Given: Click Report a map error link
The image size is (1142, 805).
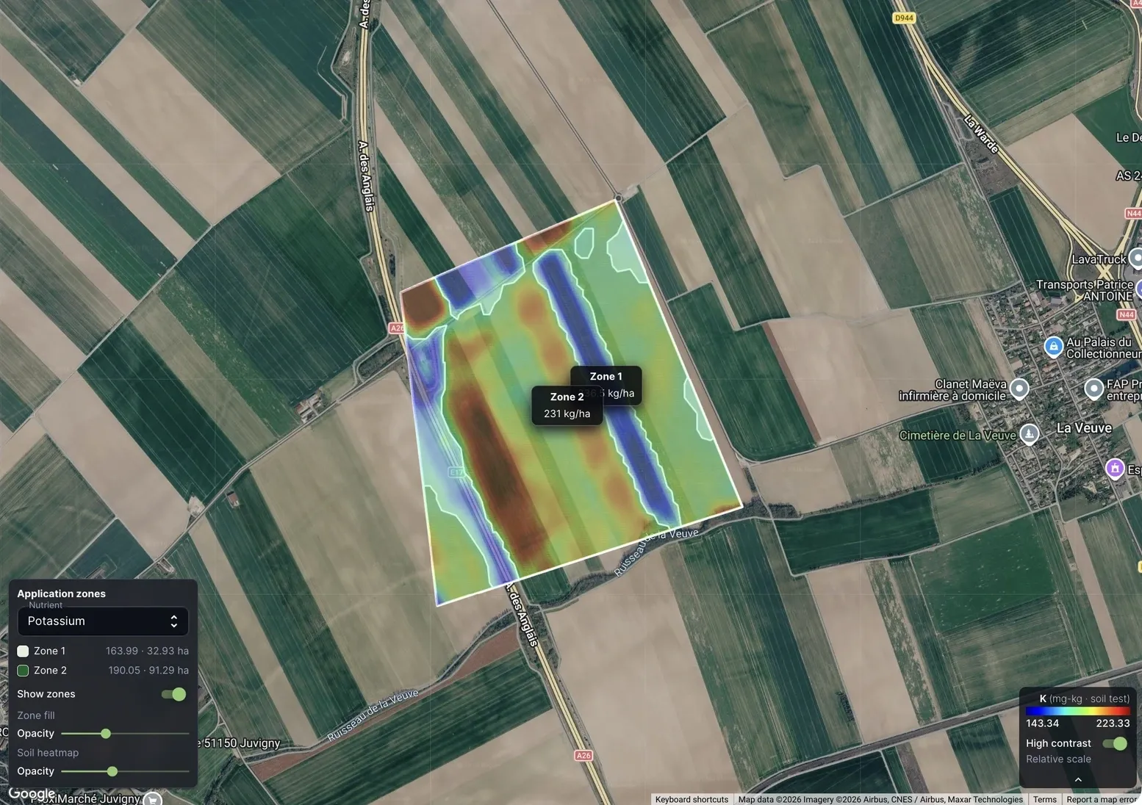Looking at the screenshot, I should pos(1101,799).
